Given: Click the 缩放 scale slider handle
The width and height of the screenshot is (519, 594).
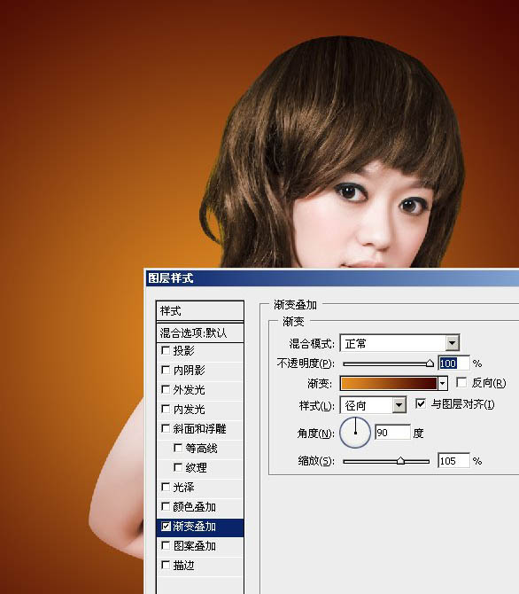Looking at the screenshot, I should 400,461.
